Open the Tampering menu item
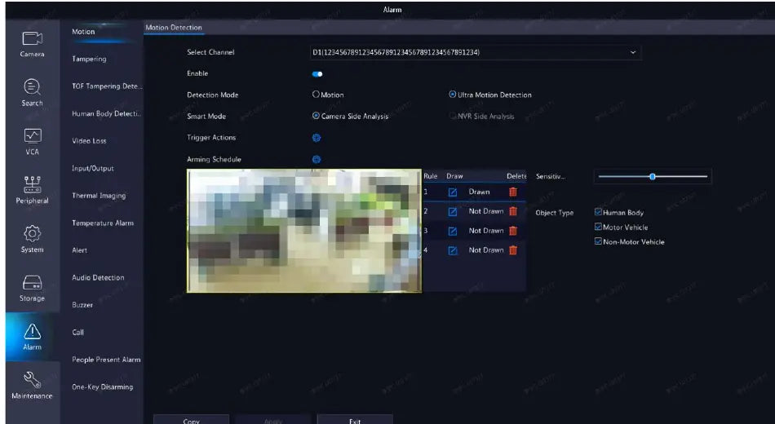Image resolution: width=775 pixels, height=424 pixels. [89, 59]
